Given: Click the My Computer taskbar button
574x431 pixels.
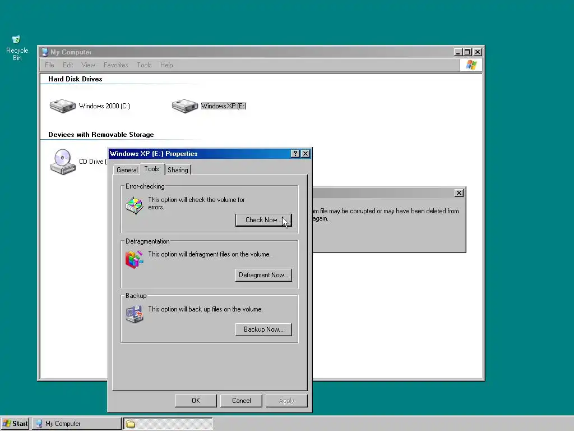Looking at the screenshot, I should [76, 424].
